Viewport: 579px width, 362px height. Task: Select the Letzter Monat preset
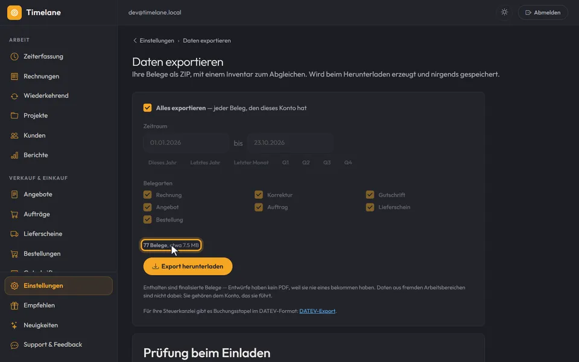pyautogui.click(x=251, y=162)
